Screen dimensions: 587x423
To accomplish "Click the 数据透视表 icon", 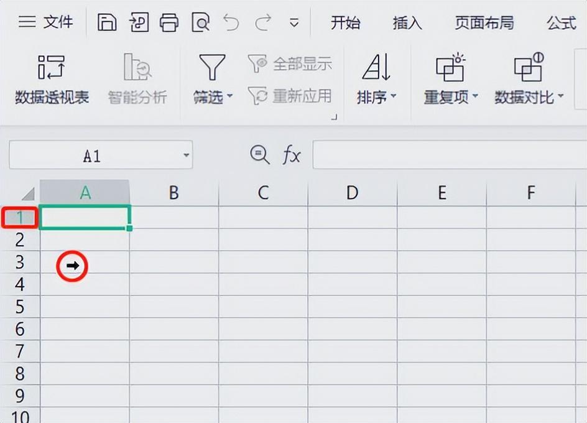I will pos(52,67).
